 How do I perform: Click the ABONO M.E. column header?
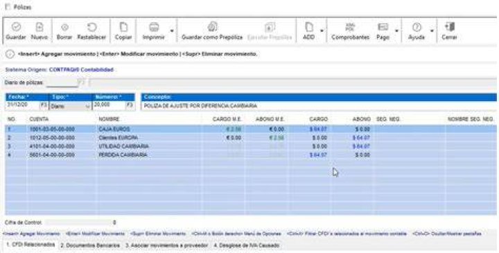tap(270, 119)
